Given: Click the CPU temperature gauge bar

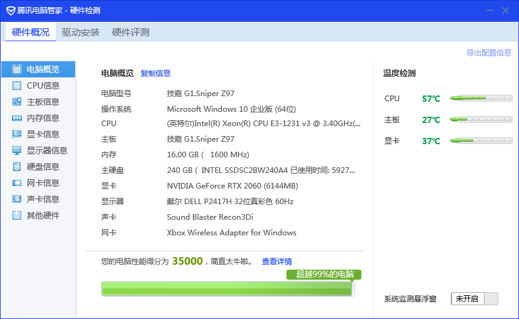Looking at the screenshot, I should 481,99.
